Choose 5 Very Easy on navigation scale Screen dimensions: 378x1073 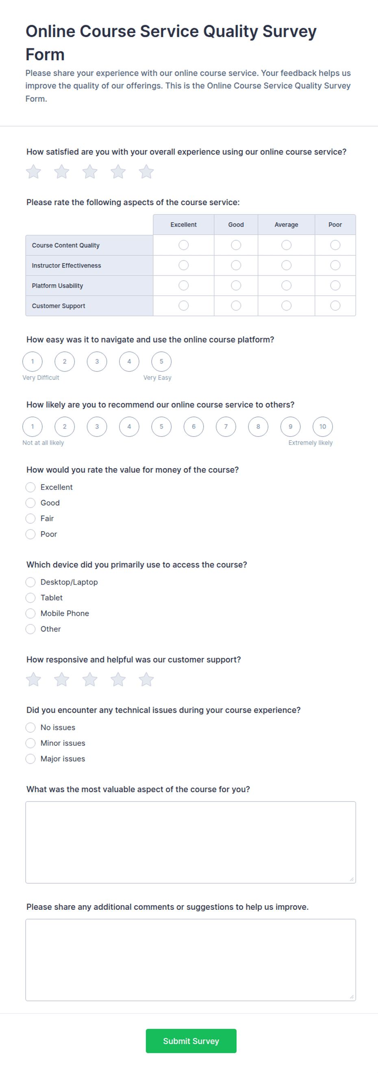pyautogui.click(x=161, y=361)
